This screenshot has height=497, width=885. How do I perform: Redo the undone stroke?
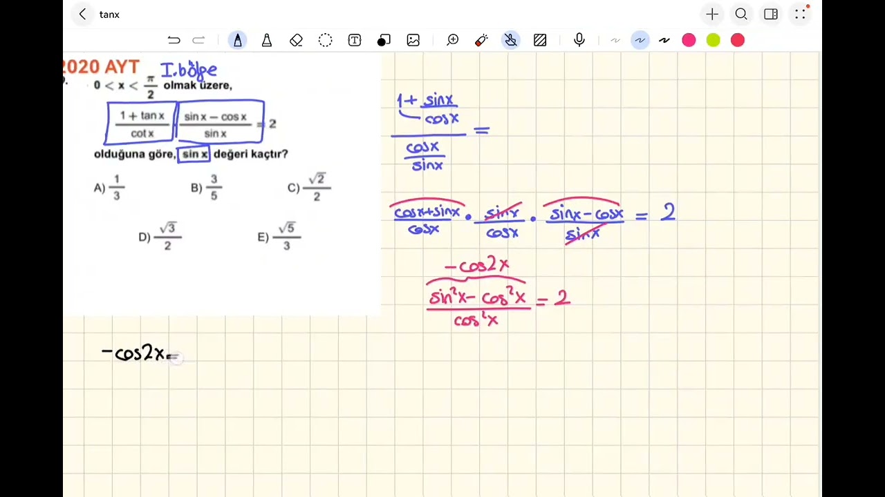click(x=198, y=41)
